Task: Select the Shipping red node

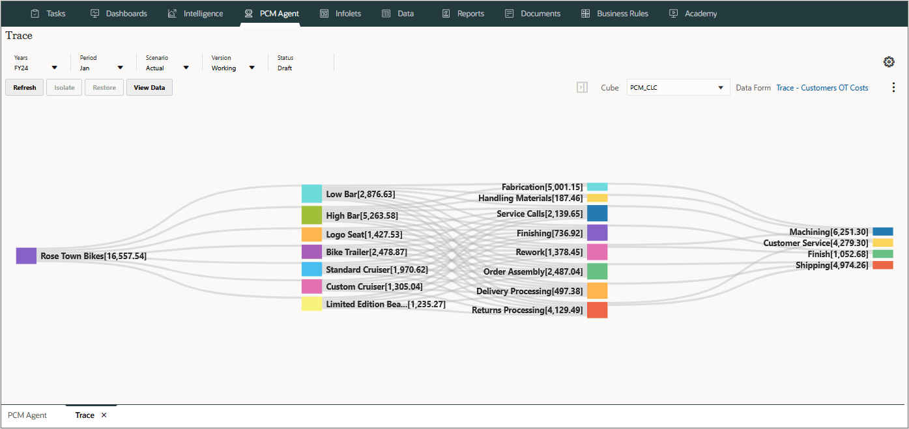Action: pos(883,265)
